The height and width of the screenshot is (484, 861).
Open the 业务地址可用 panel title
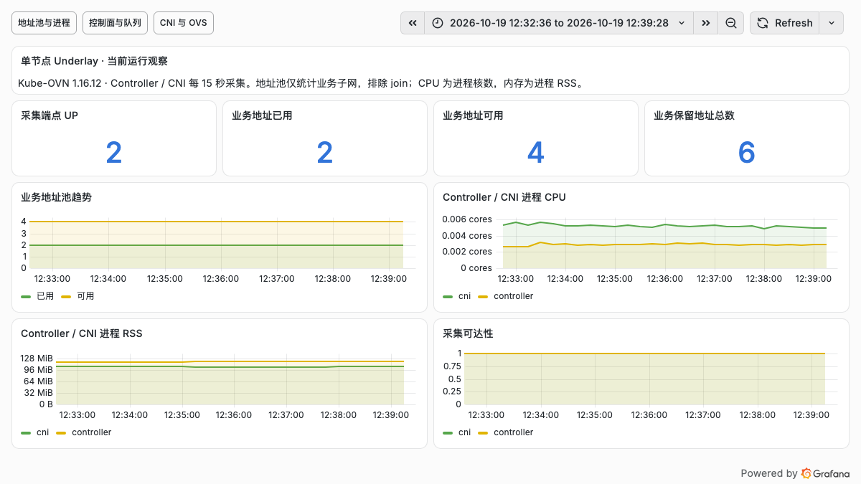[473, 115]
